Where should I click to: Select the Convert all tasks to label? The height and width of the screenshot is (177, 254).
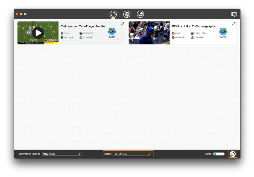[x=30, y=154]
